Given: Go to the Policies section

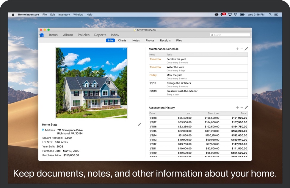Looking at the screenshot, I should coord(84,35).
